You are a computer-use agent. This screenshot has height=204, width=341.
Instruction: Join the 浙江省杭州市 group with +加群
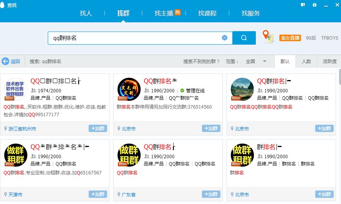(x=98, y=129)
